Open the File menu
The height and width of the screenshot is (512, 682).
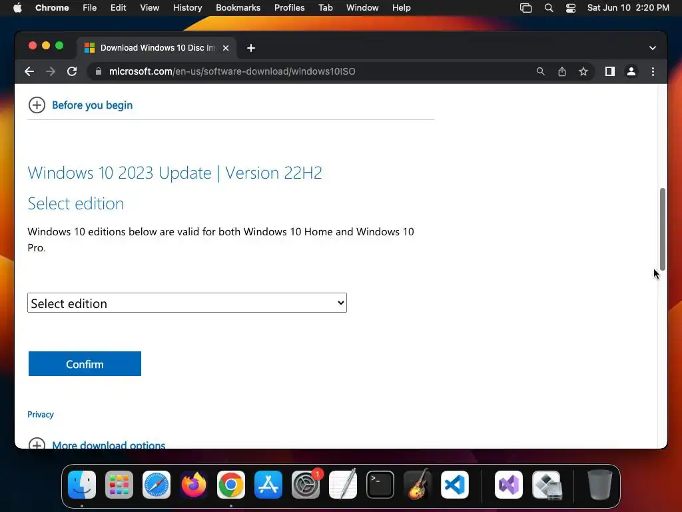coord(90,8)
